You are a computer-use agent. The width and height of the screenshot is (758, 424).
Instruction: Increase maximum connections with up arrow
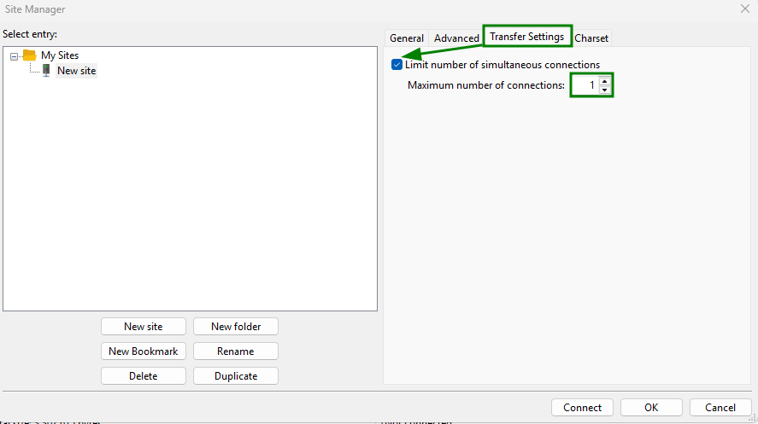pyautogui.click(x=605, y=81)
